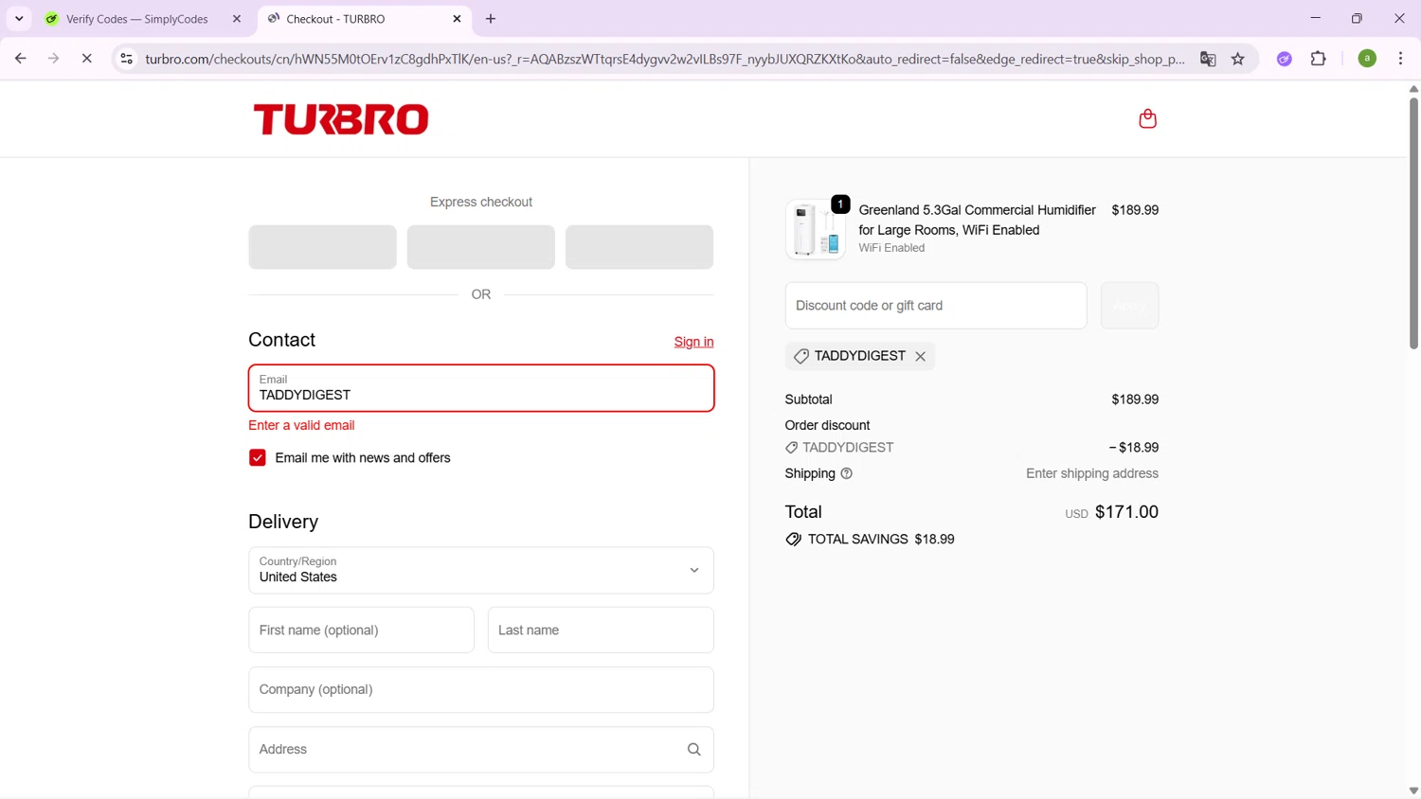Open the Country/Region dropdown
The height and width of the screenshot is (799, 1421).
click(x=481, y=570)
